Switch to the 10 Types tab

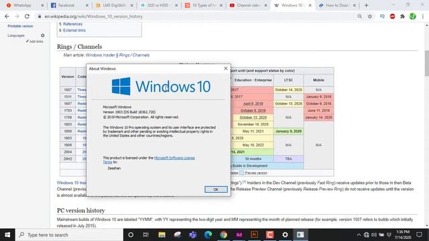204,5
